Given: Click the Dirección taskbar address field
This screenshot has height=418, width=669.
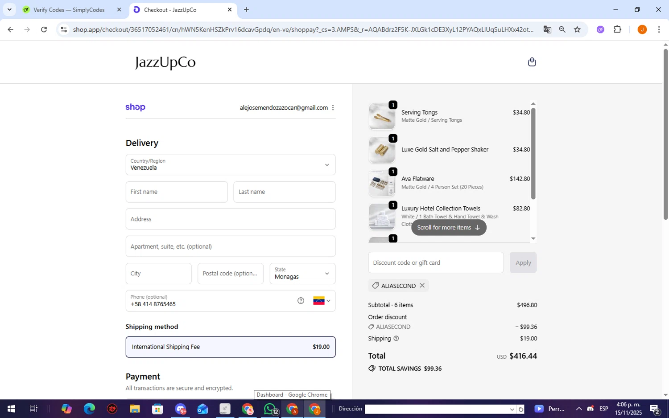Looking at the screenshot, I should [437, 409].
